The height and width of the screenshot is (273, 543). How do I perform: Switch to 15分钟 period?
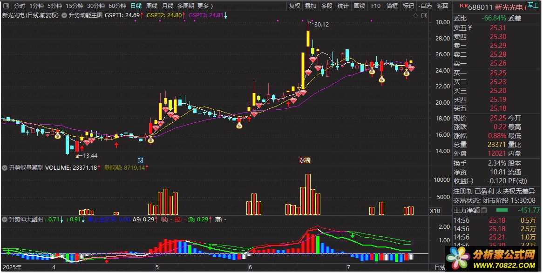coord(75,6)
